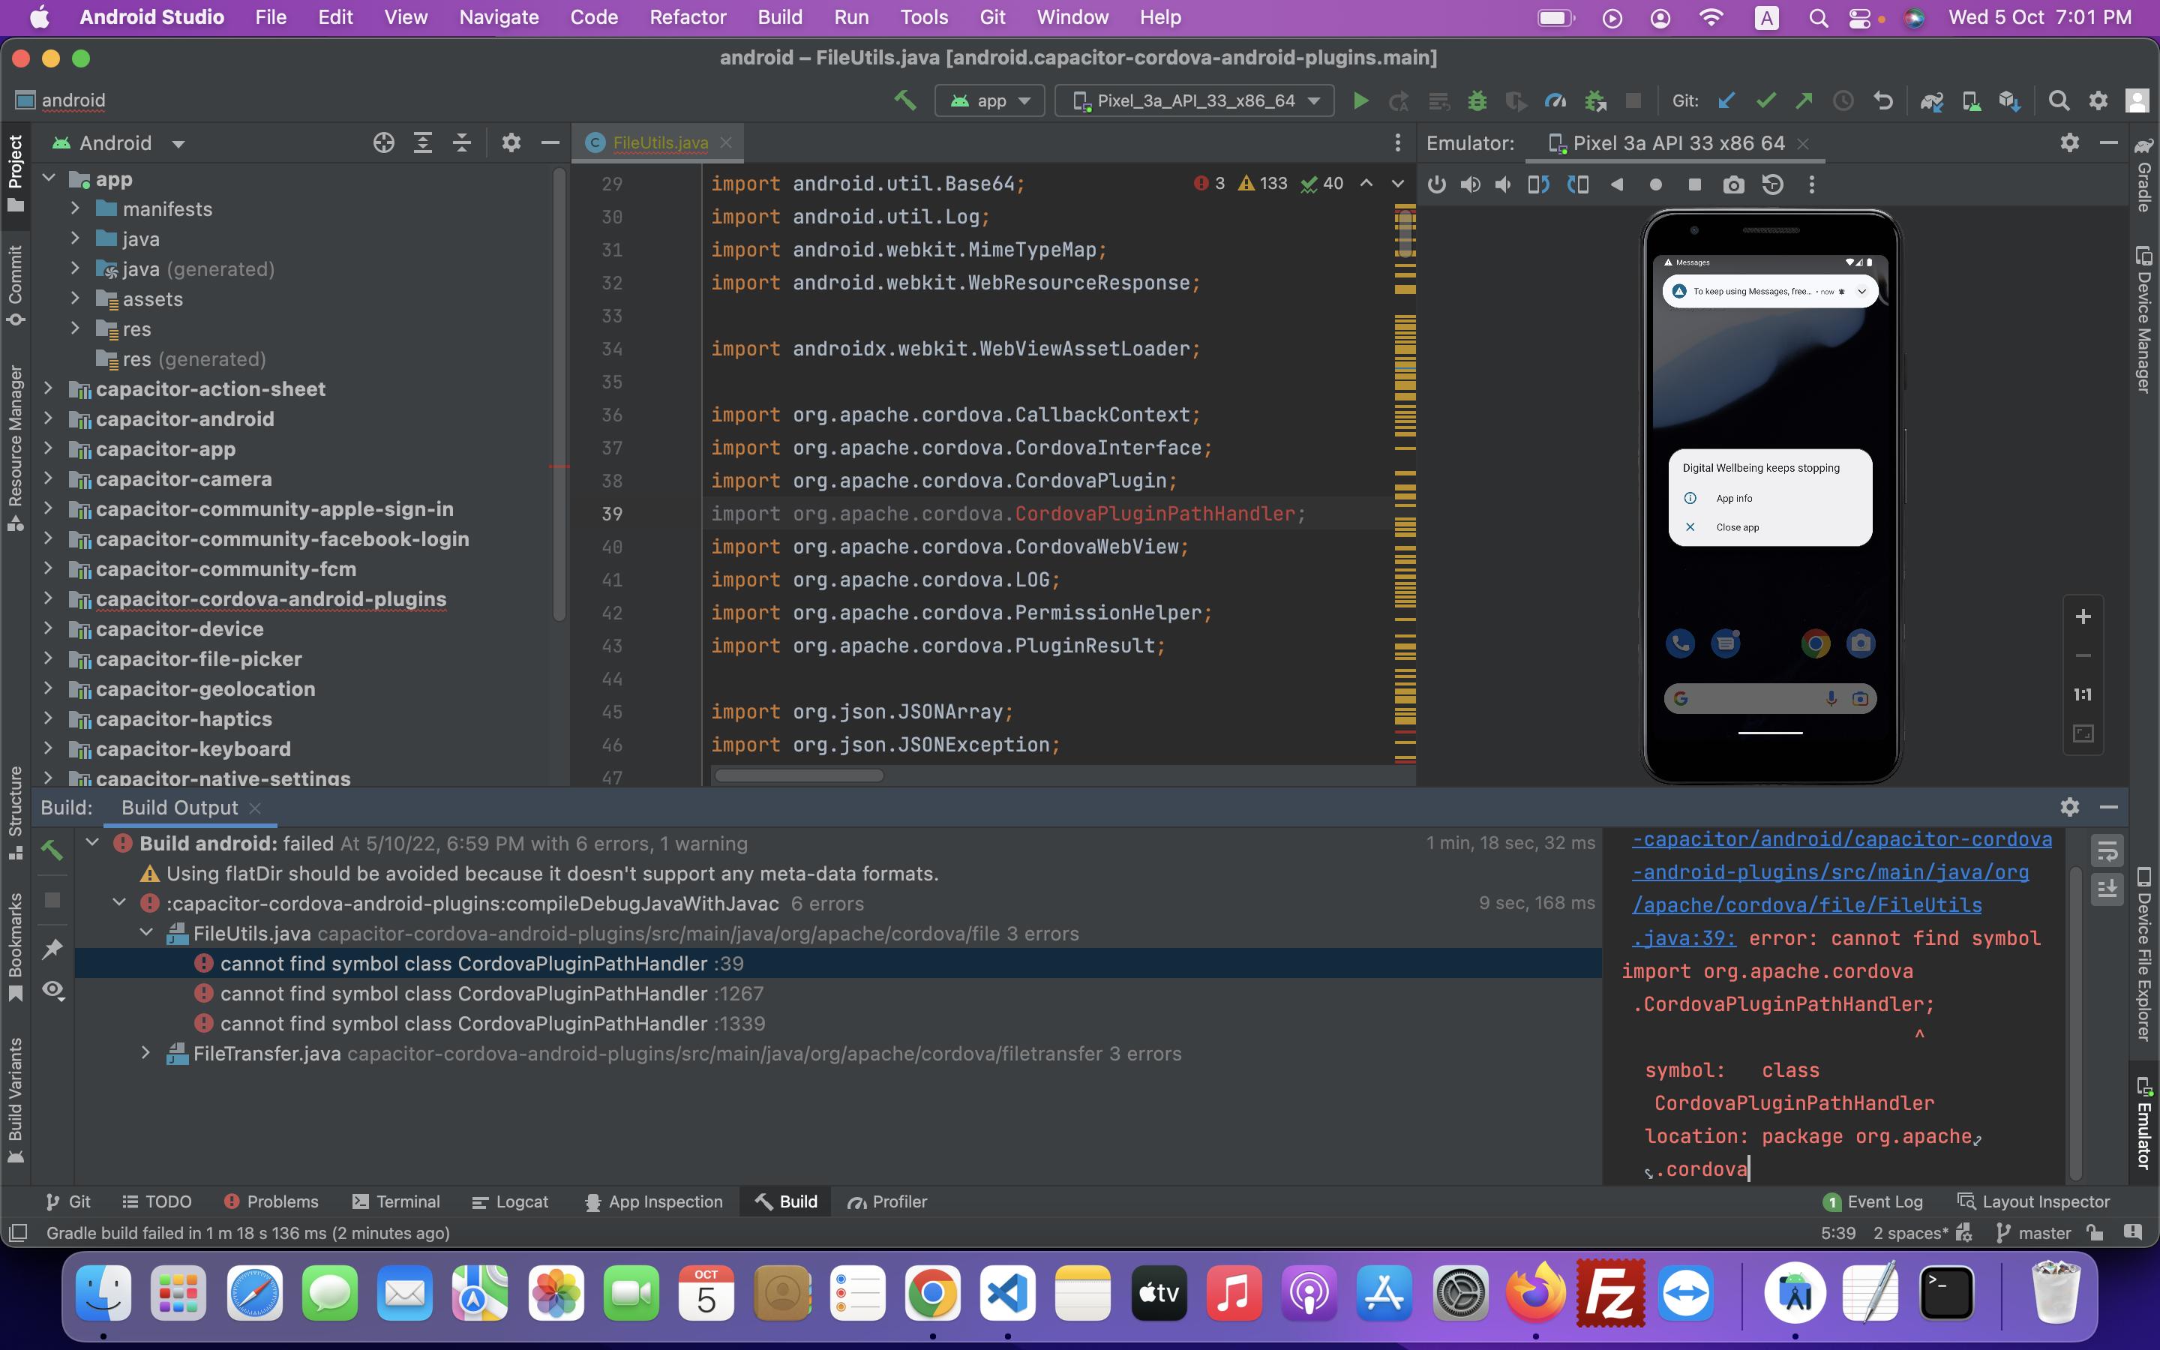The height and width of the screenshot is (1350, 2160).
Task: Collapse the app module tree node
Action: pos(48,178)
